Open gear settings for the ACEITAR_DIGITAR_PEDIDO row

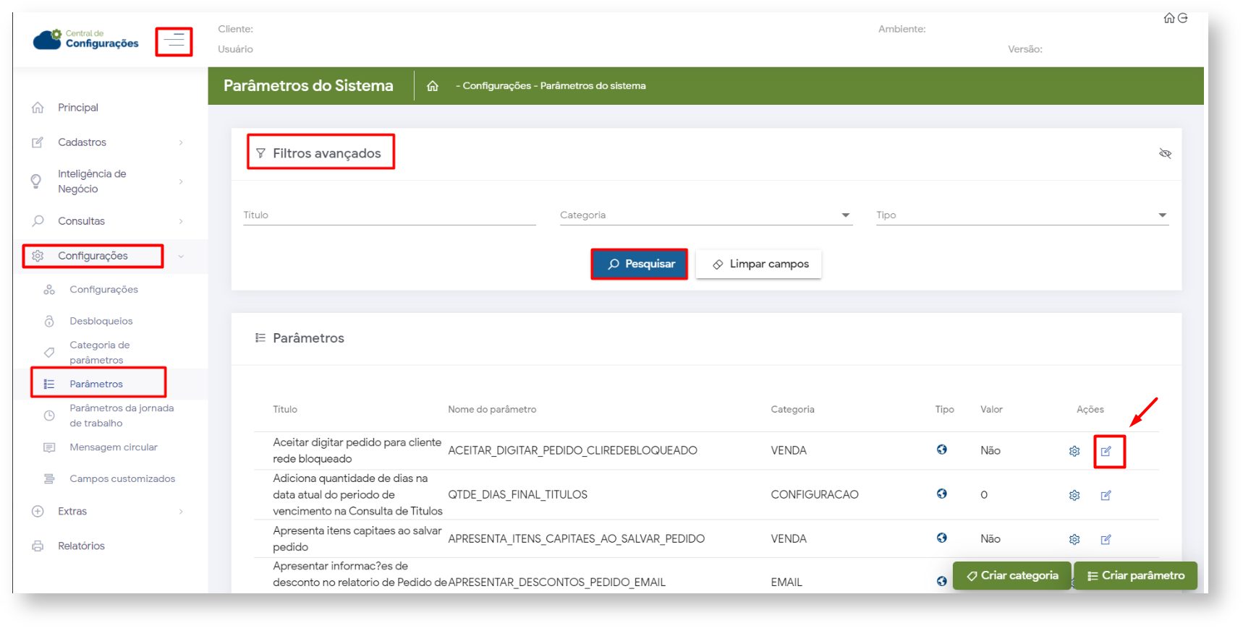(x=1074, y=451)
